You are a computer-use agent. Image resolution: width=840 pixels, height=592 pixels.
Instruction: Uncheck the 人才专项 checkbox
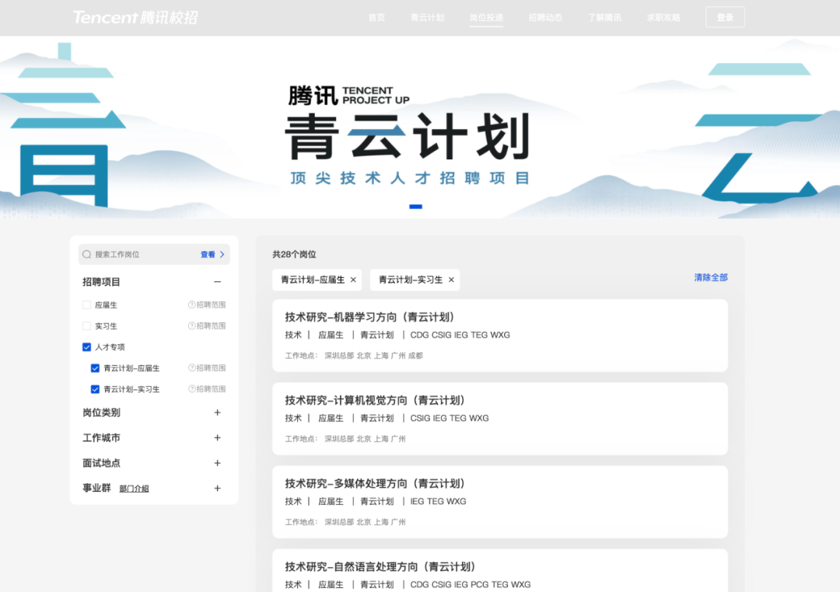click(87, 346)
